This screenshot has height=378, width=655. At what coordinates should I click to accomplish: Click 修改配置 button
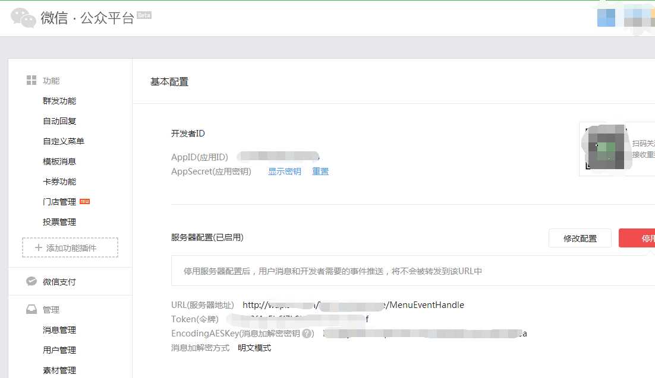tap(580, 238)
